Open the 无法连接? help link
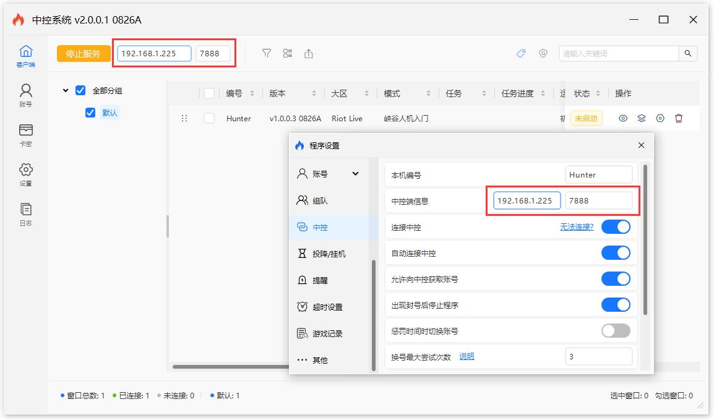 (x=577, y=227)
